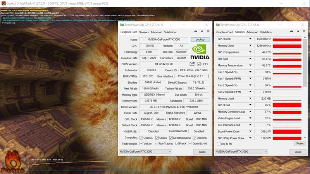Switch to Validation tab in left GPU-Z window
The image size is (310, 174).
tap(170, 32)
